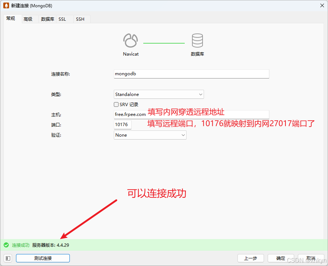Open the 类型 Standalone dropdown
Image resolution: width=328 pixels, height=266 pixels.
pos(159,94)
